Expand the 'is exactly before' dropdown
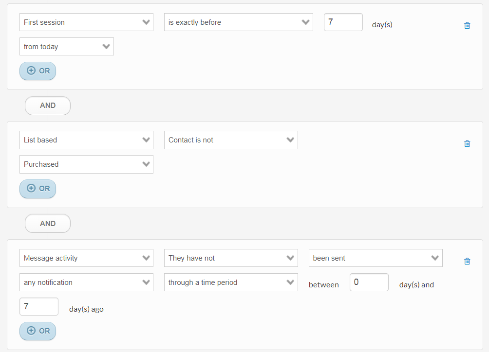Screen dimensions: 489x352 click(238, 22)
